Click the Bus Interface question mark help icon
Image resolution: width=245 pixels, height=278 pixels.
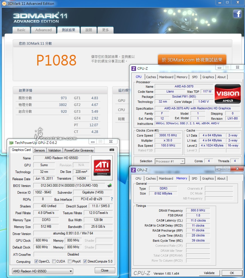pyautogui.click(x=112, y=199)
